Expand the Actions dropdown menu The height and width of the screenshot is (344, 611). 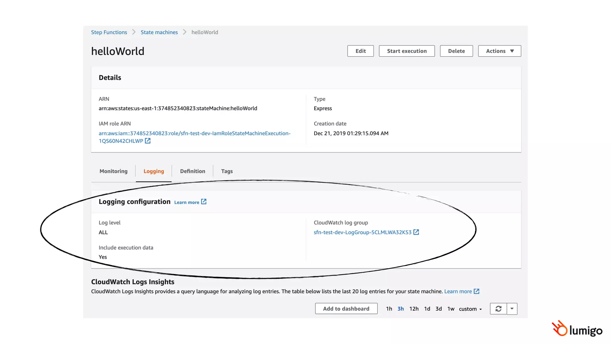pyautogui.click(x=499, y=51)
